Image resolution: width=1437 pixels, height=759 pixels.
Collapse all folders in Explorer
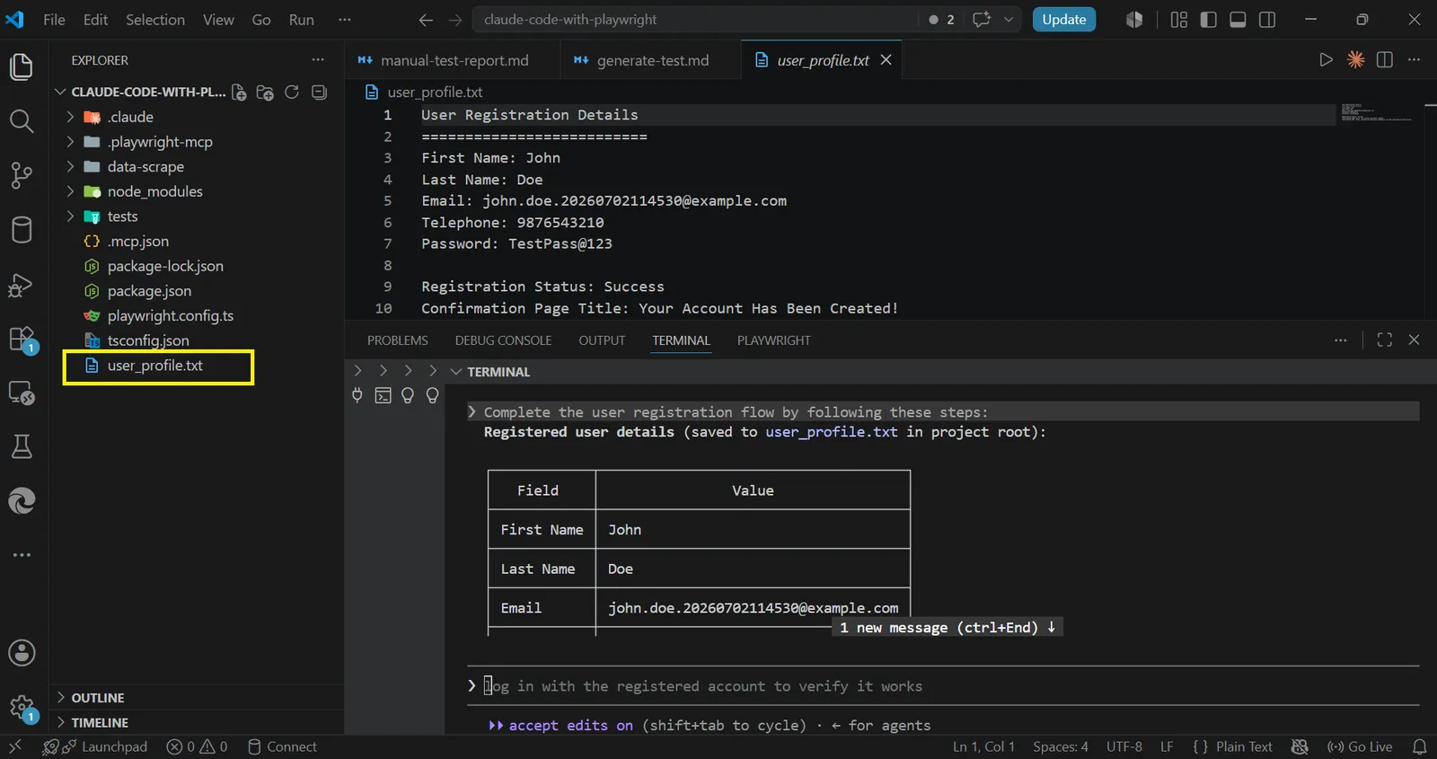pyautogui.click(x=319, y=93)
